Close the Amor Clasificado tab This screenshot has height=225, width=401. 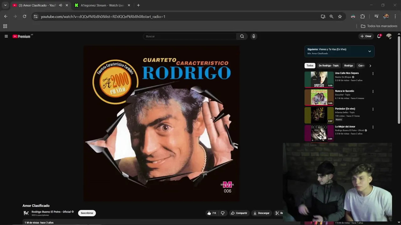point(67,5)
